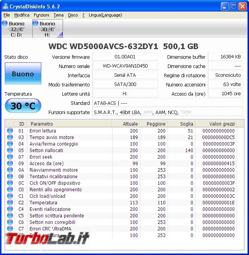This screenshot has height=255, width=249.
Task: Click the 30 °C temperature button
Action: tap(23, 106)
